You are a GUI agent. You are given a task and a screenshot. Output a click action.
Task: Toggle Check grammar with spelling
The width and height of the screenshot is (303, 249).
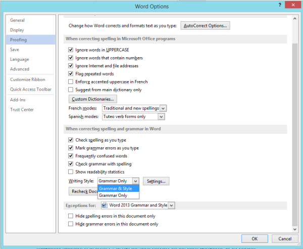point(71,164)
